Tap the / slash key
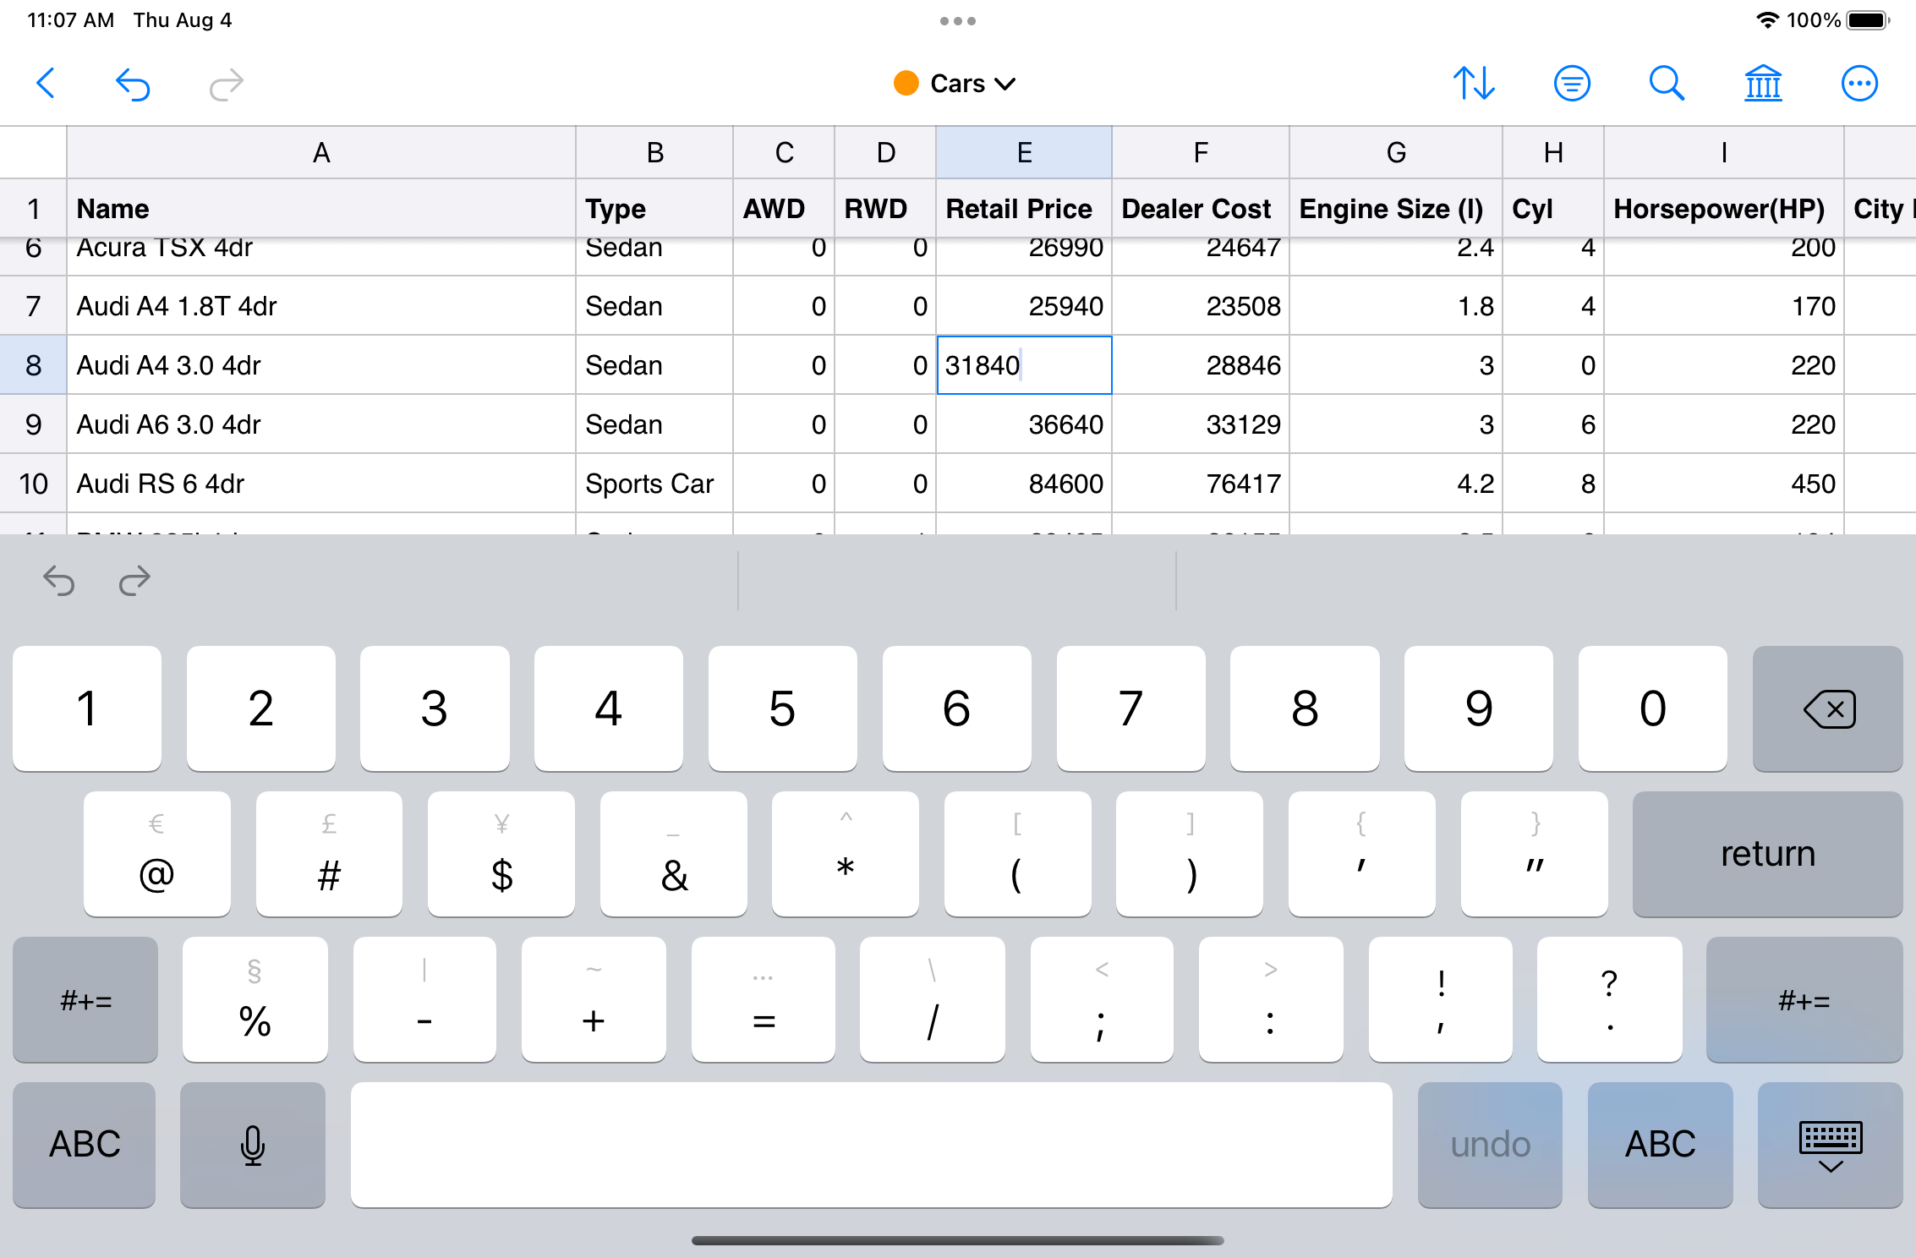The image size is (1916, 1258). tap(933, 999)
